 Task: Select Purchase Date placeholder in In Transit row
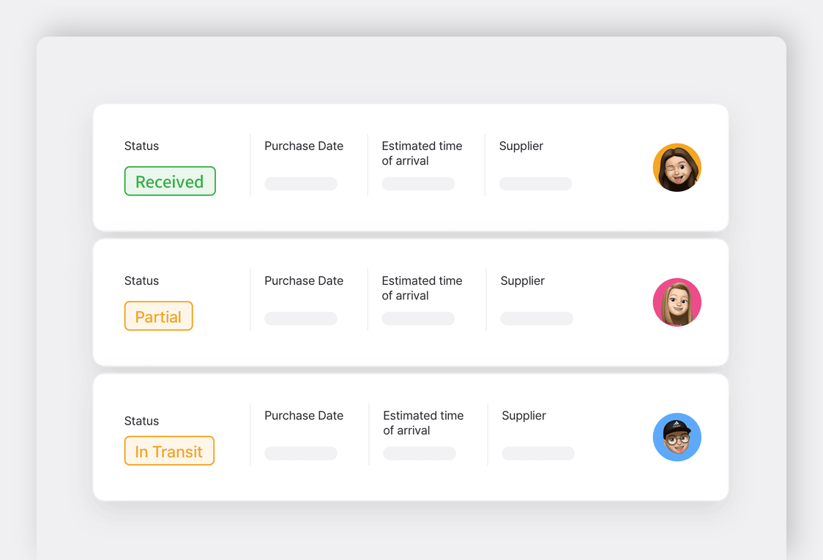click(301, 453)
